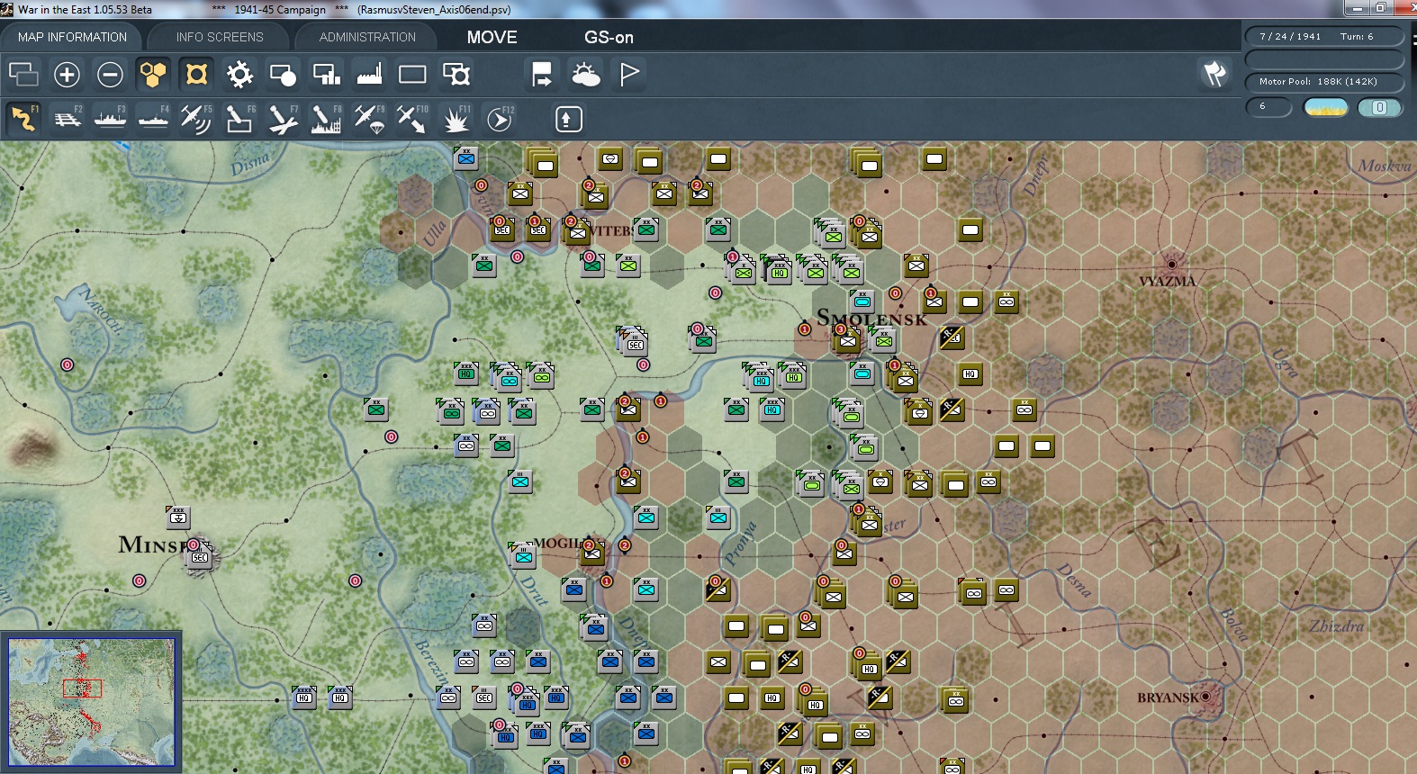Select the F1 move mode
1417x774 pixels.
(23, 118)
